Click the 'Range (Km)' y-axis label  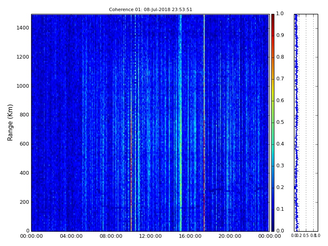(x=10, y=123)
